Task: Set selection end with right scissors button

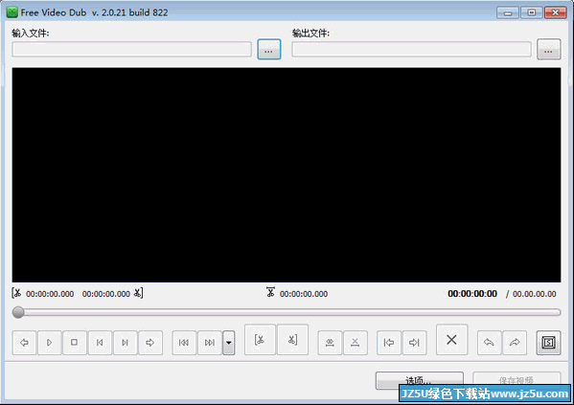Action: [292, 340]
